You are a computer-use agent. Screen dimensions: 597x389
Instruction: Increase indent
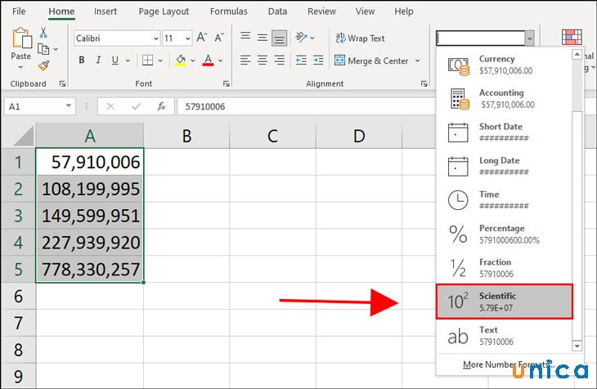click(318, 60)
